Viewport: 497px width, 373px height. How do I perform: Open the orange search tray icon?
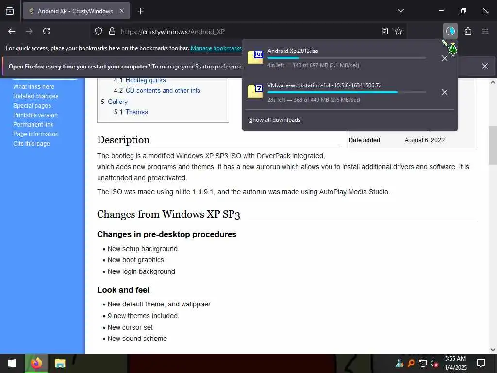coord(411,363)
